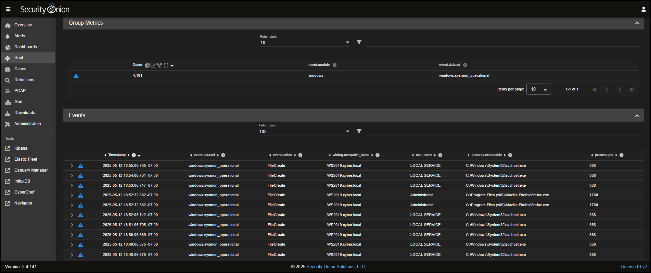
Task: Show bar chart for Count column
Action: 153,65
